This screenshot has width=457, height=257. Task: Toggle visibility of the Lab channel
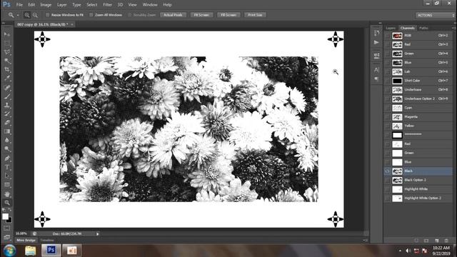click(x=387, y=71)
